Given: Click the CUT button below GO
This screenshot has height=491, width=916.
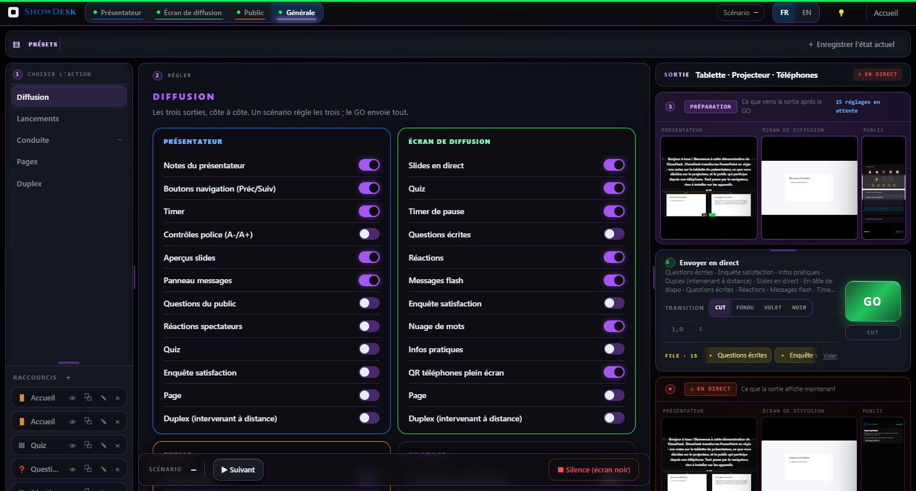Looking at the screenshot, I should pos(872,333).
